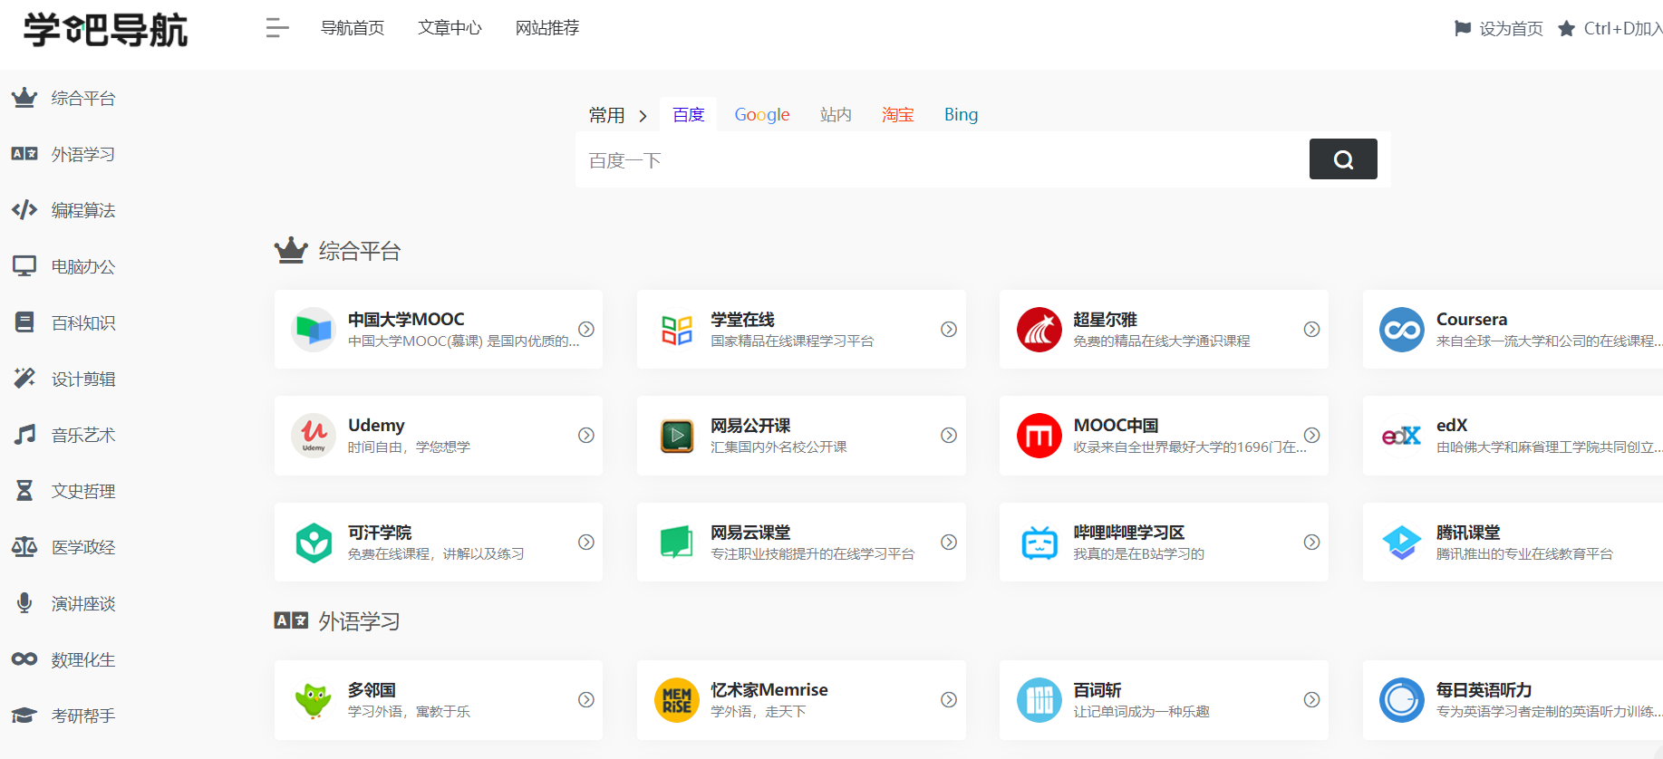This screenshot has height=759, width=1663.
Task: Open the 百词斩 logo icon
Action: pos(1039,700)
